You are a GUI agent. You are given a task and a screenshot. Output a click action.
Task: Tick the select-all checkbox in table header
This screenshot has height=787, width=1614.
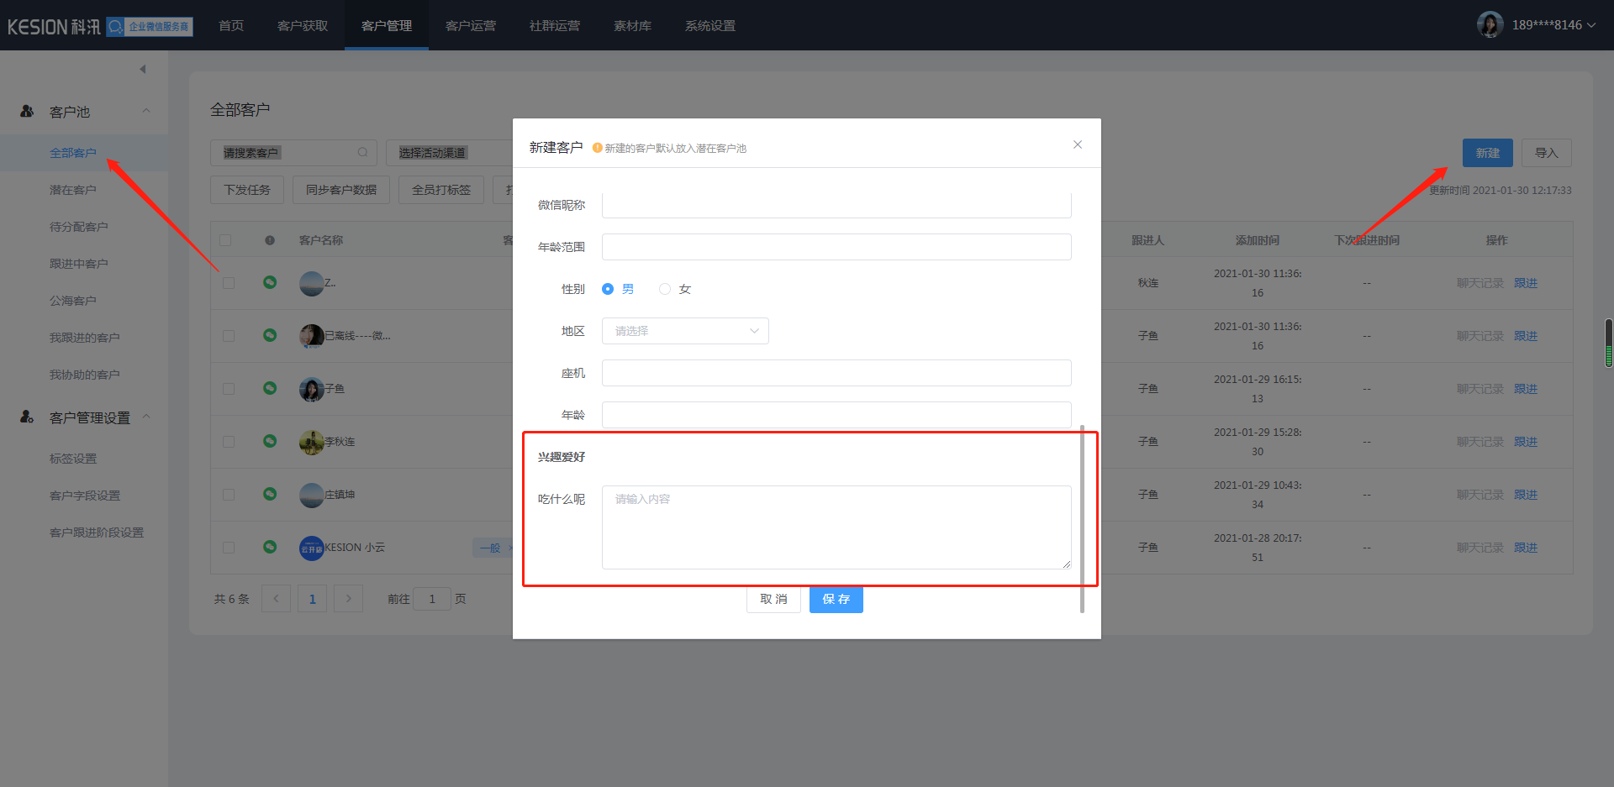[x=225, y=240]
